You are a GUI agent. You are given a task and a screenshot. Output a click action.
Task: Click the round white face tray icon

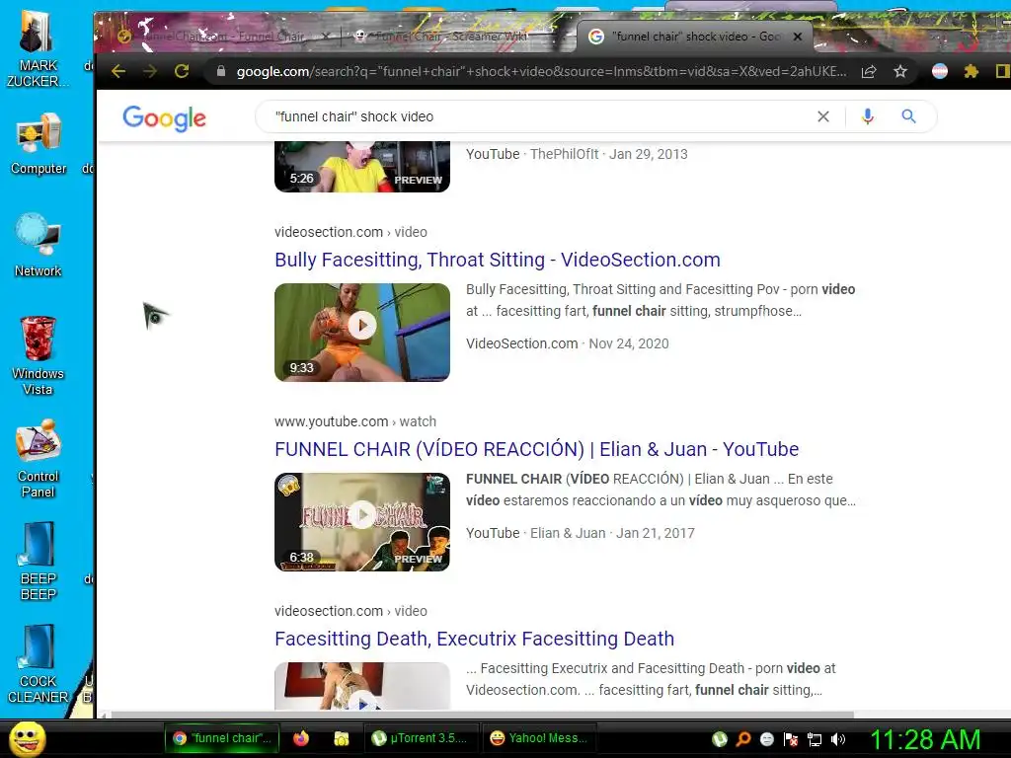[x=766, y=739]
